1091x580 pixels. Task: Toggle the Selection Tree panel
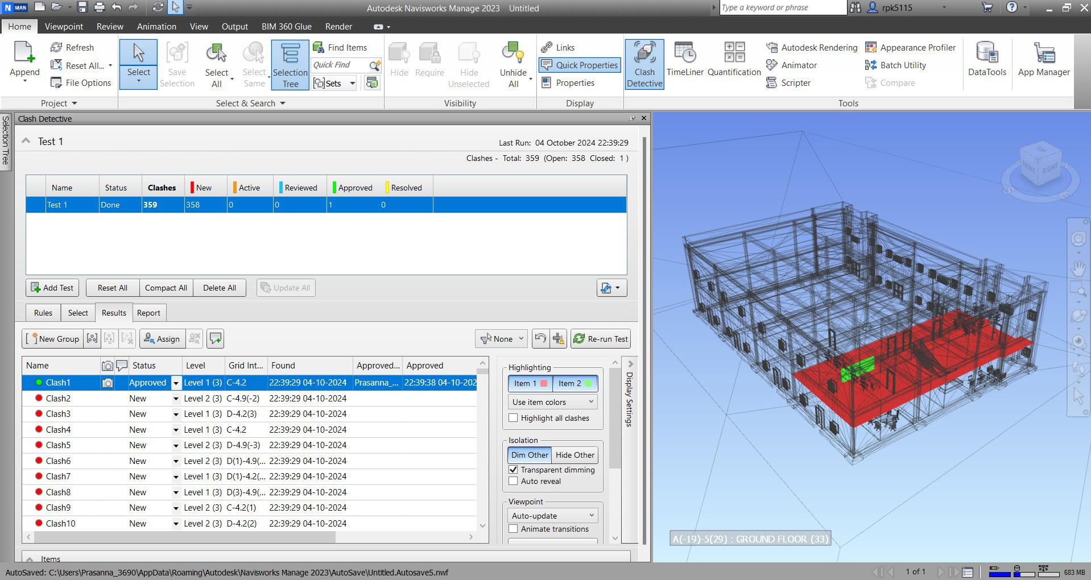click(x=290, y=64)
